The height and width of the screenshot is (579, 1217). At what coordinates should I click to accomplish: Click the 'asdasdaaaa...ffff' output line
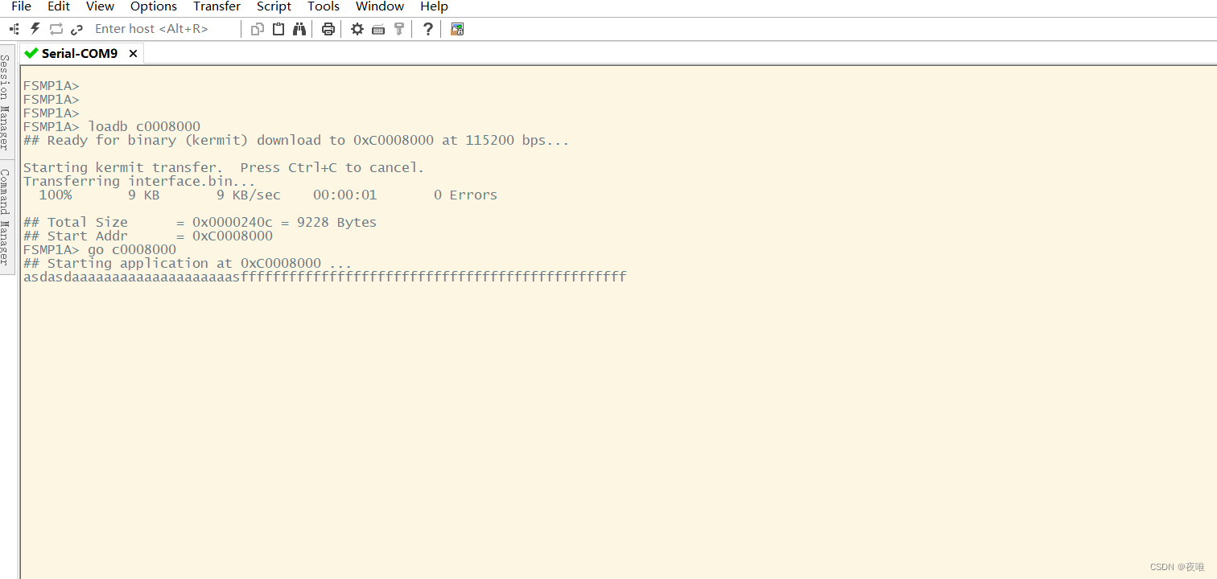click(x=324, y=277)
